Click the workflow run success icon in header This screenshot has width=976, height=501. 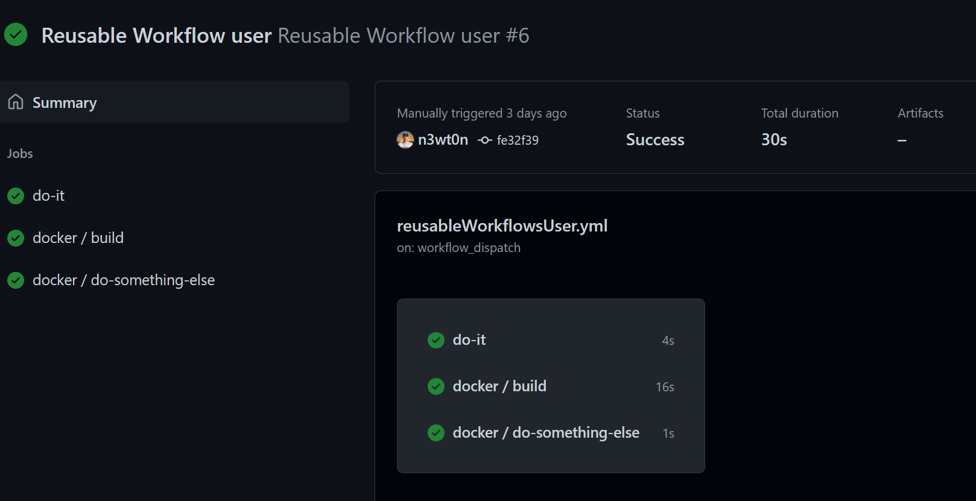(x=16, y=35)
